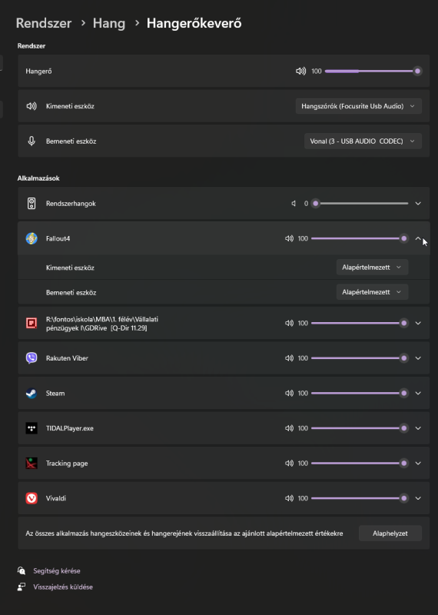This screenshot has height=615, width=438.
Task: Go to Hang in the breadcrumb
Action: coord(109,23)
